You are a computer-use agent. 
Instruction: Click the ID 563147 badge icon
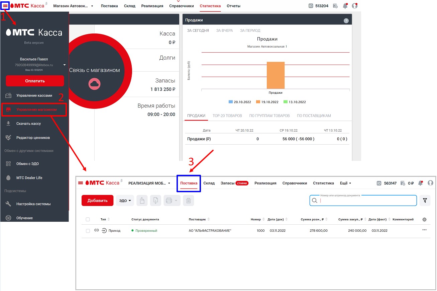[x=379, y=183]
